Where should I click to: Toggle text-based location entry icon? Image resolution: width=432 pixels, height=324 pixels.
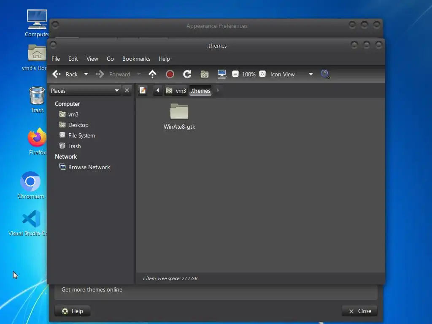click(x=143, y=90)
